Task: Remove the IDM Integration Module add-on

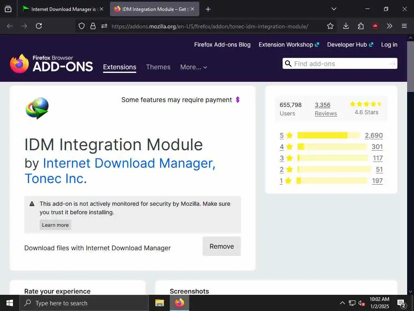Action: [222, 247]
